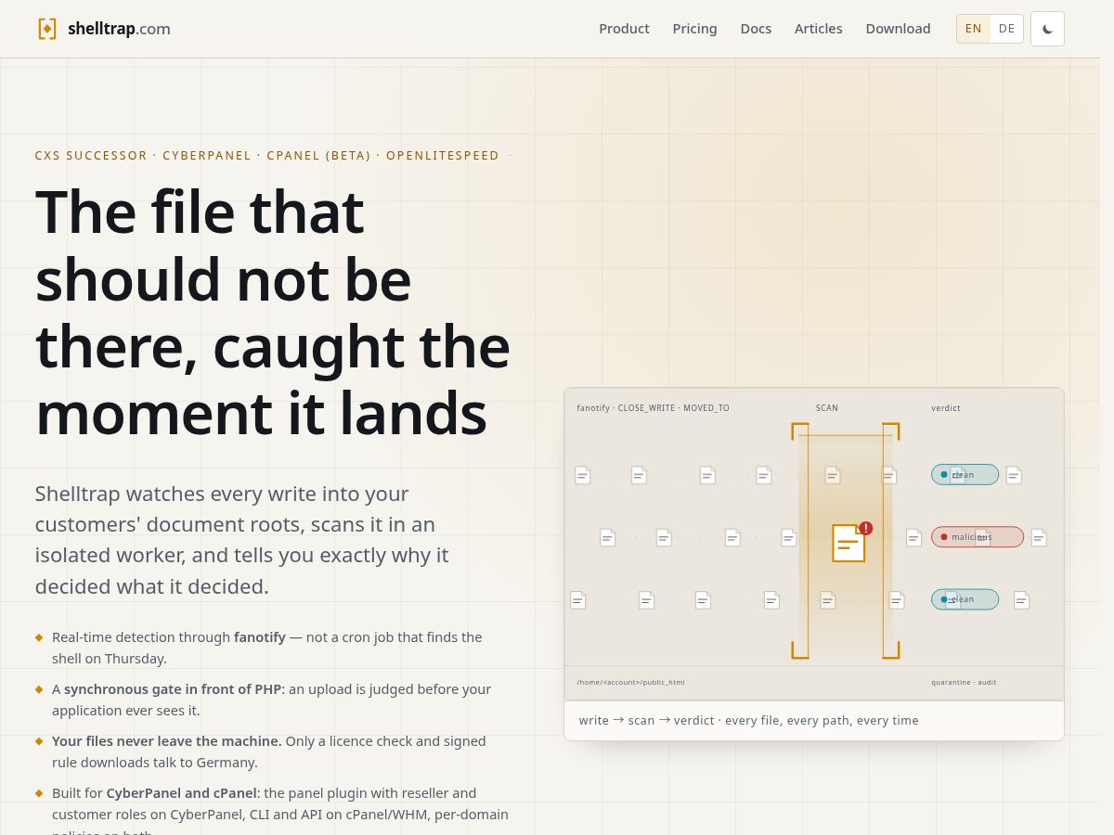Screen dimensions: 1114x835
Task: Open the Download page
Action: coord(898,29)
